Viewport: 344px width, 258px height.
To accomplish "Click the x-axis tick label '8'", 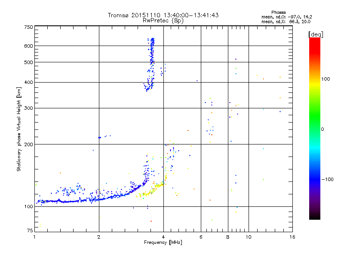I will pyautogui.click(x=228, y=237).
